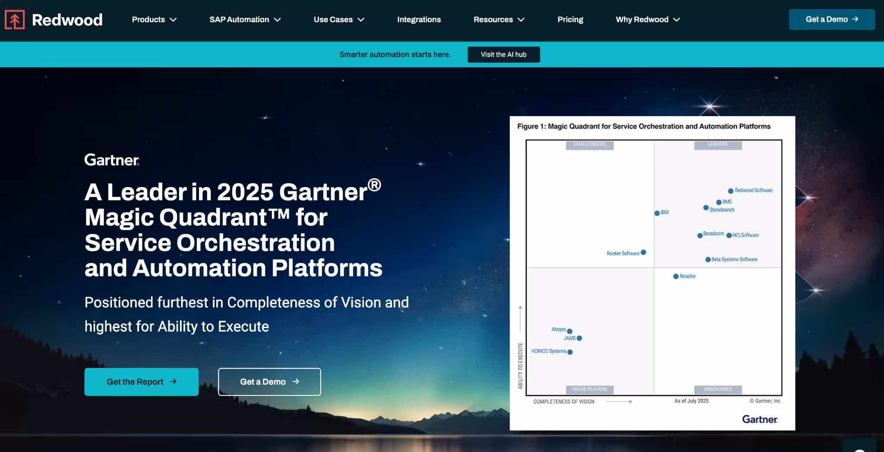Click the Resolve label in the chart
884x452 pixels.
point(688,276)
